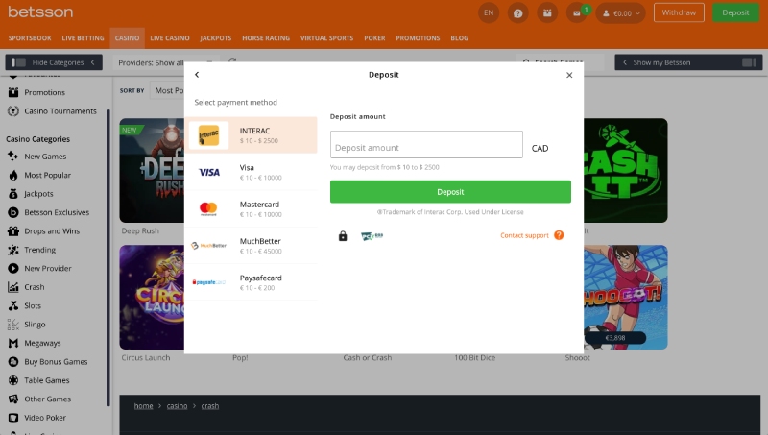Click the Drops and Wins icon
Screen dimensions: 768x435
click(13, 230)
